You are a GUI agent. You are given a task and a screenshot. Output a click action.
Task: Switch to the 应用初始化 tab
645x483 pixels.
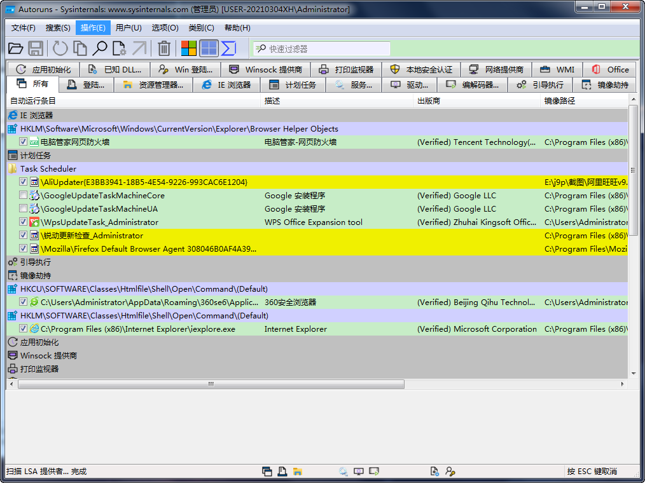[44, 69]
